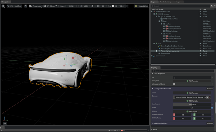216x132 pixels.
Task: Click the Materials folder icon
Action: pyautogui.click(x=162, y=53)
